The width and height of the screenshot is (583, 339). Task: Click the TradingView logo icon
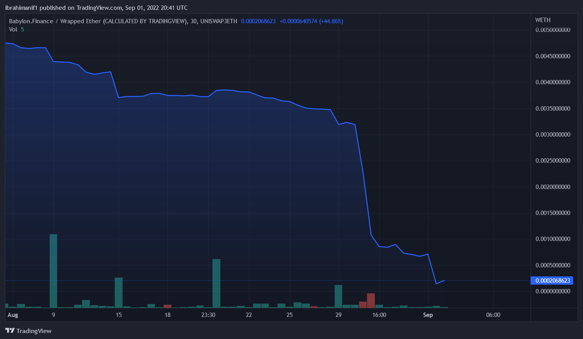(10, 331)
